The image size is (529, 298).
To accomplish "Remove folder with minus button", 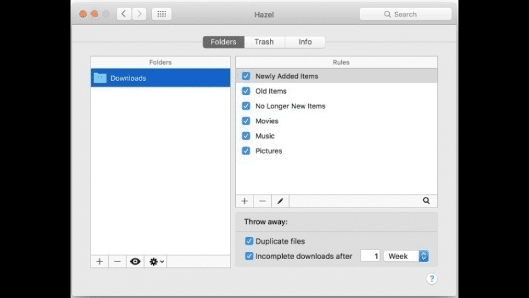I will [x=117, y=262].
